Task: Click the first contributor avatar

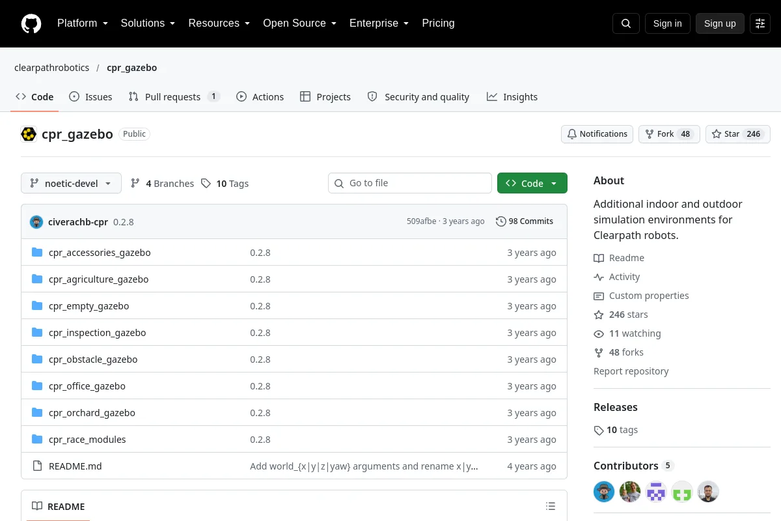Action: 604,492
